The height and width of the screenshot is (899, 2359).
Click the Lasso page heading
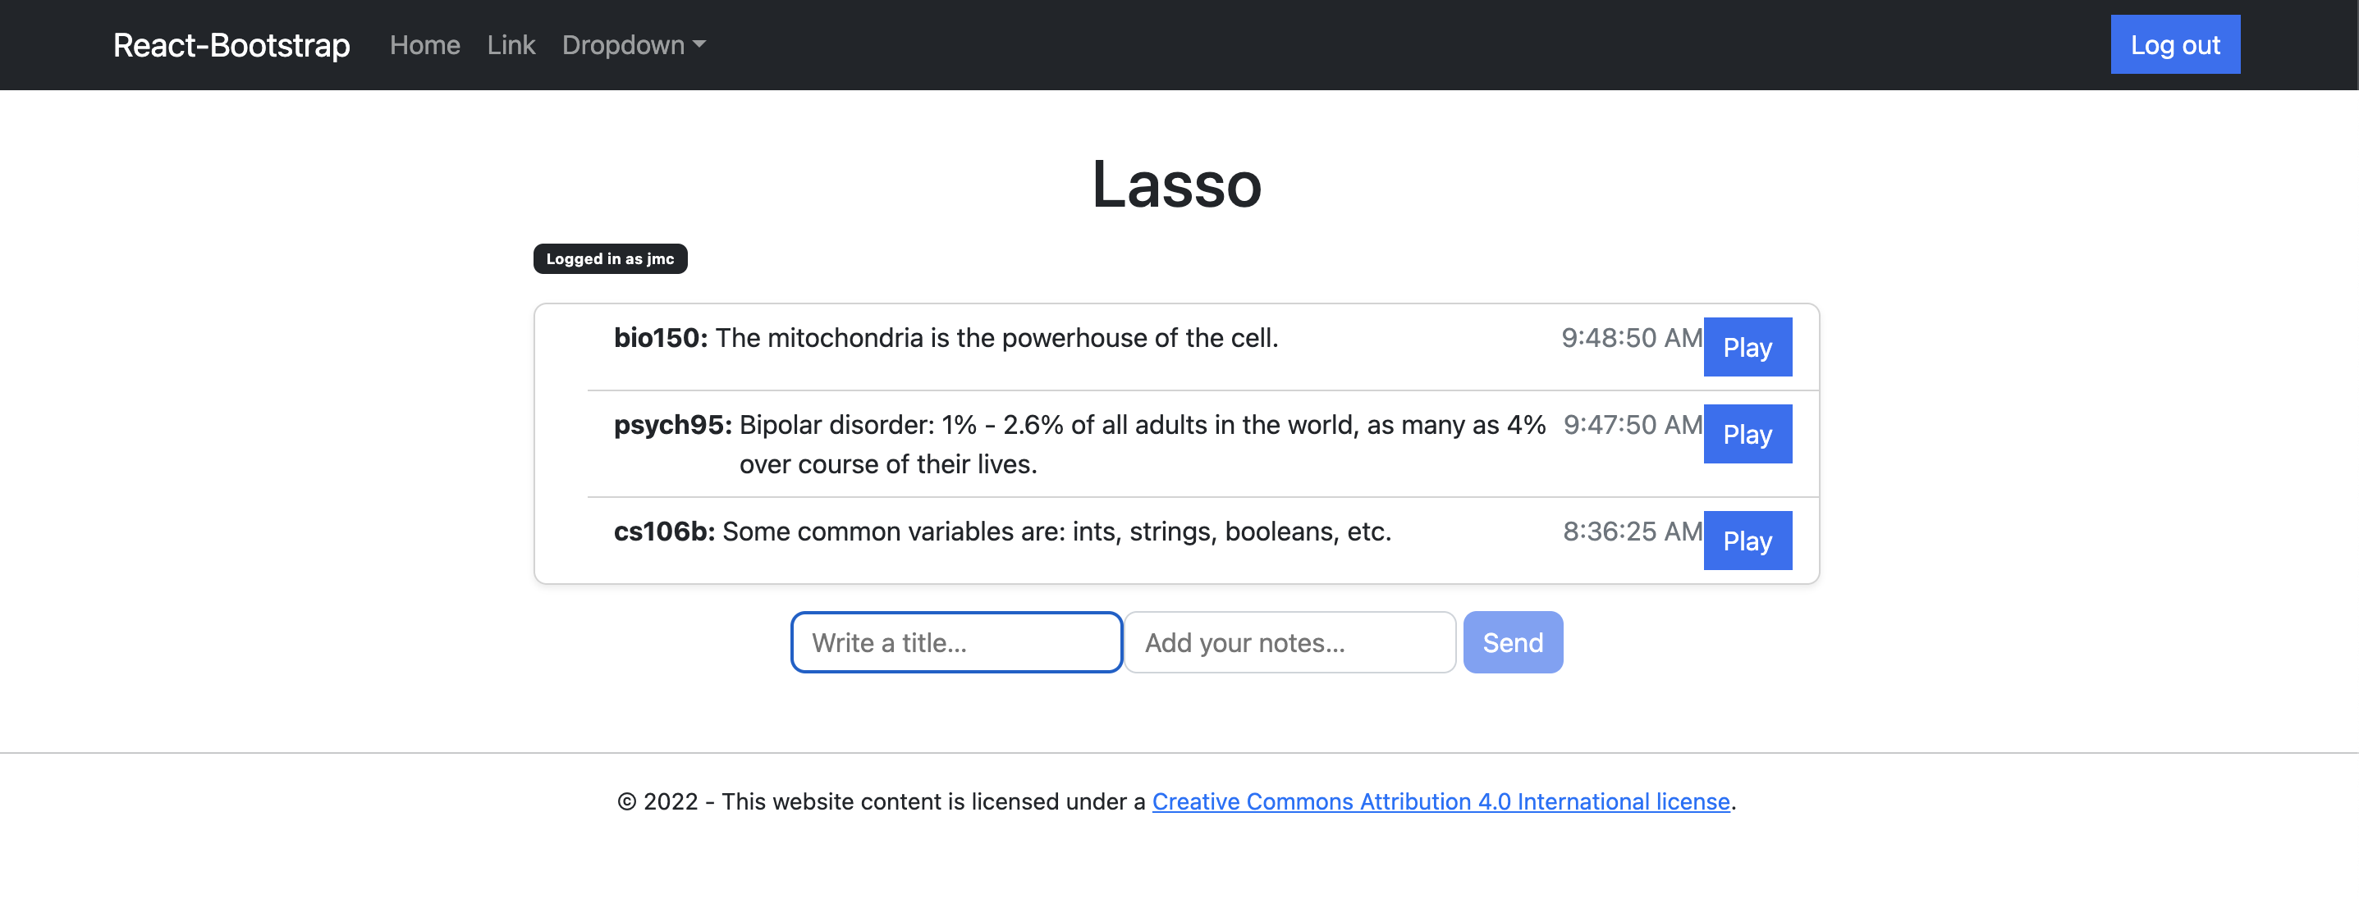pyautogui.click(x=1177, y=184)
